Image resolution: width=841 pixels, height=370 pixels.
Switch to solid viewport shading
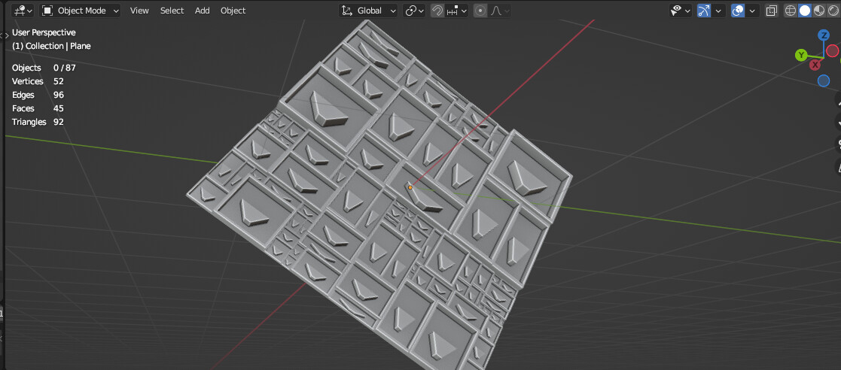(805, 11)
